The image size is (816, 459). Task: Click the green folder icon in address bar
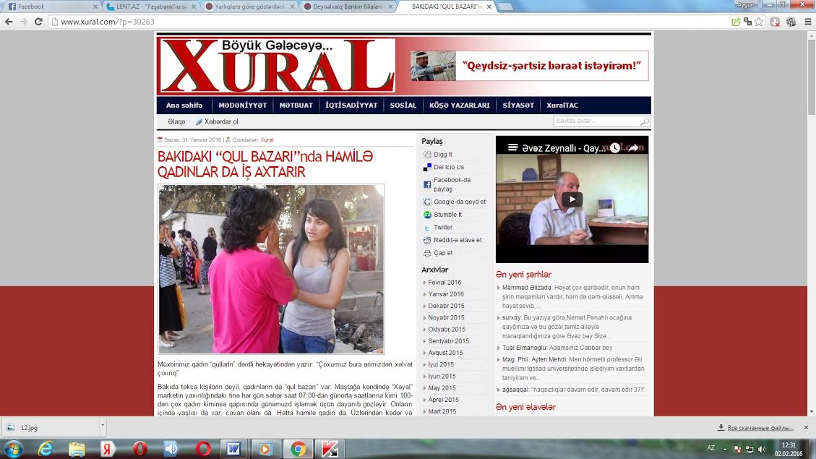point(736,22)
